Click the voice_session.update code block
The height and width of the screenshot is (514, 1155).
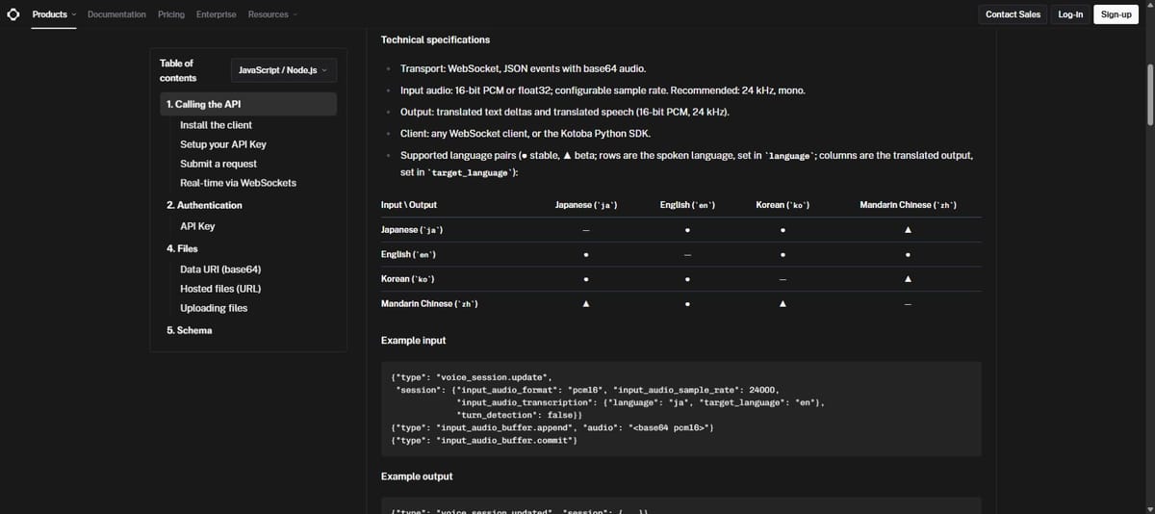(x=681, y=409)
